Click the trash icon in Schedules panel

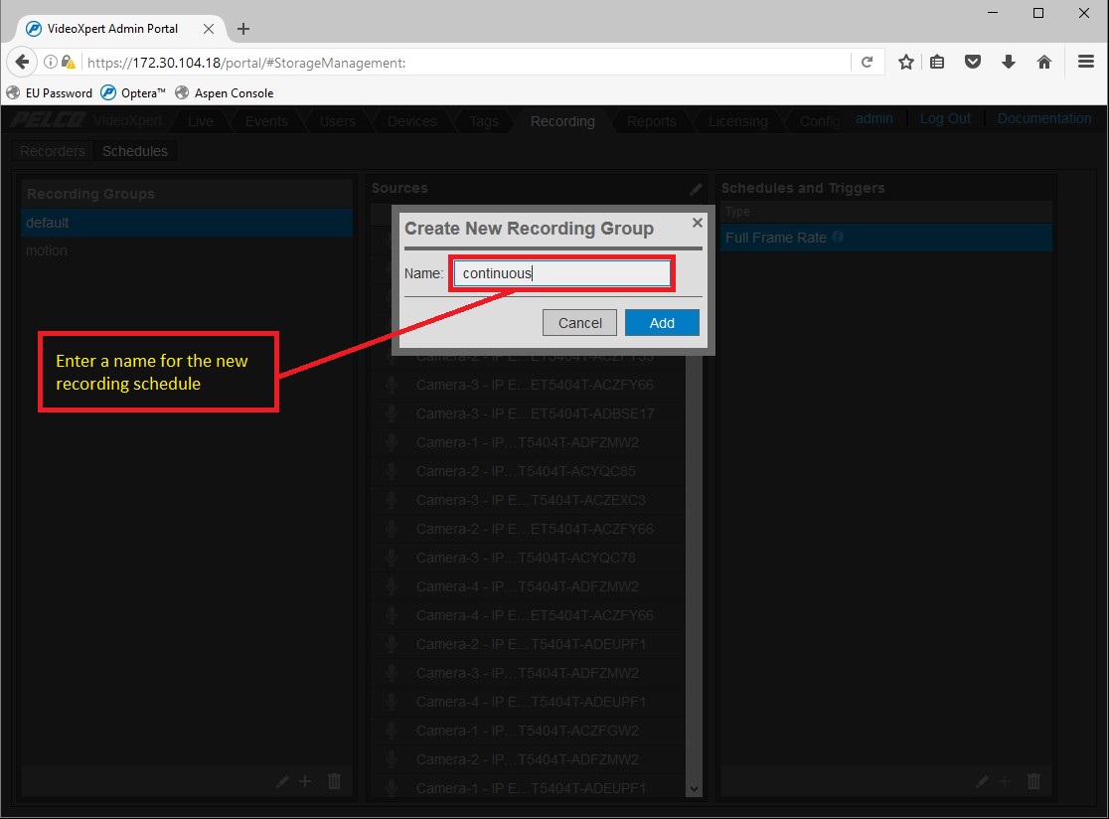(x=1032, y=781)
